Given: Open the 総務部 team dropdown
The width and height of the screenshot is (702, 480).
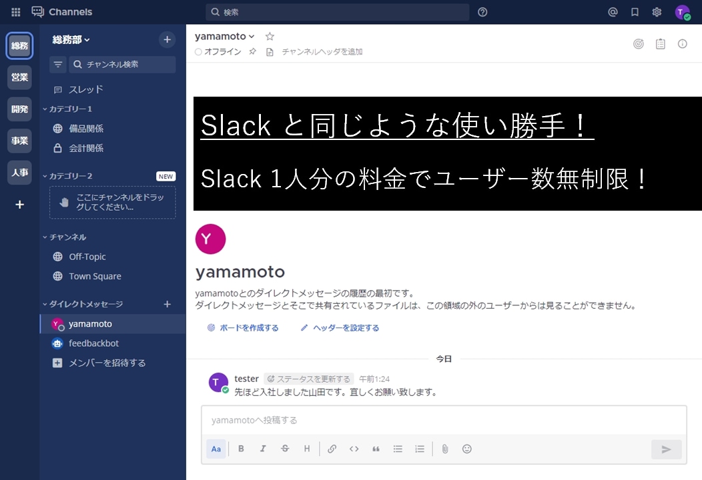Looking at the screenshot, I should tap(71, 39).
